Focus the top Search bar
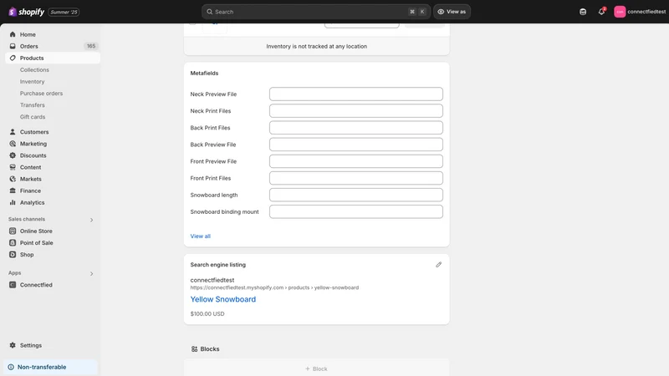Viewport: 669px width, 376px height. coord(316,12)
